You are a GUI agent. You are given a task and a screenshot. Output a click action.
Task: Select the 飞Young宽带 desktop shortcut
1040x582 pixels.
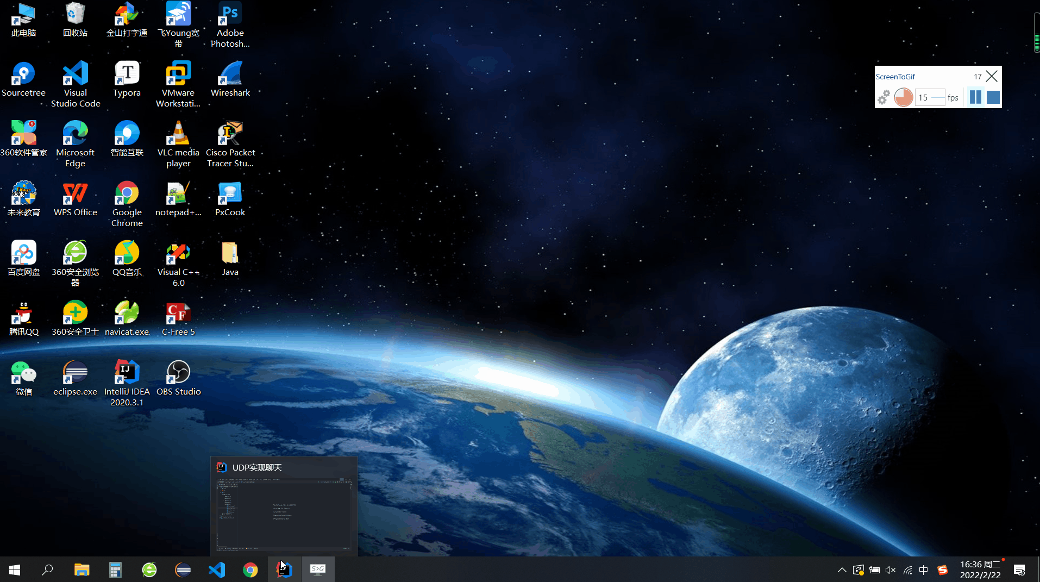pos(178,24)
